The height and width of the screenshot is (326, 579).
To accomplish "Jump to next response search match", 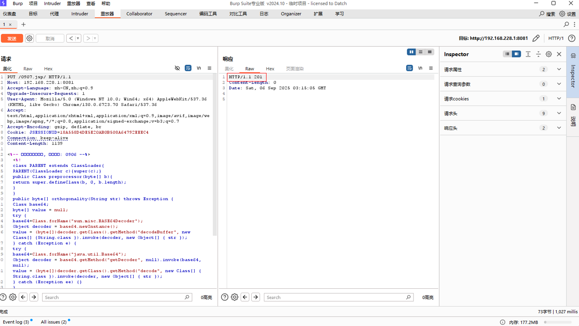I will 255,297.
